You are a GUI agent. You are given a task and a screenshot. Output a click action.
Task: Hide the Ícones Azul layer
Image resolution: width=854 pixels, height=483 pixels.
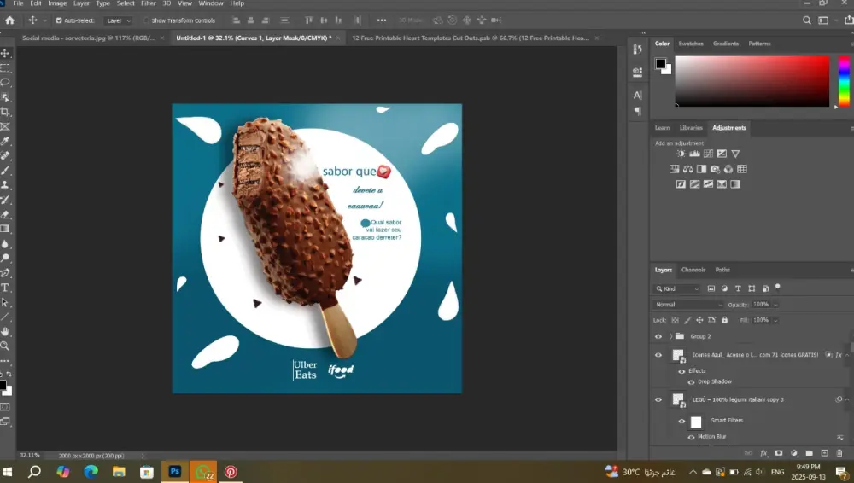[x=658, y=355]
